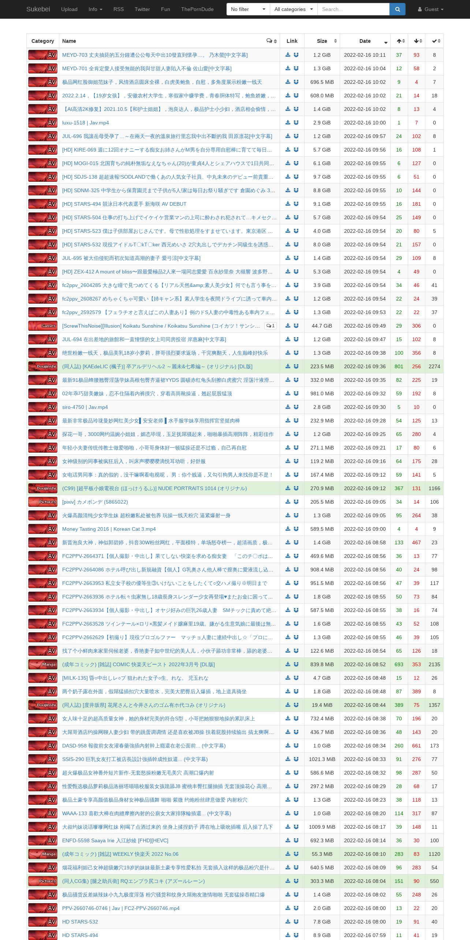Click Pictures category icon on [pixiv] row
This screenshot has width=470, height=940.
[43, 502]
